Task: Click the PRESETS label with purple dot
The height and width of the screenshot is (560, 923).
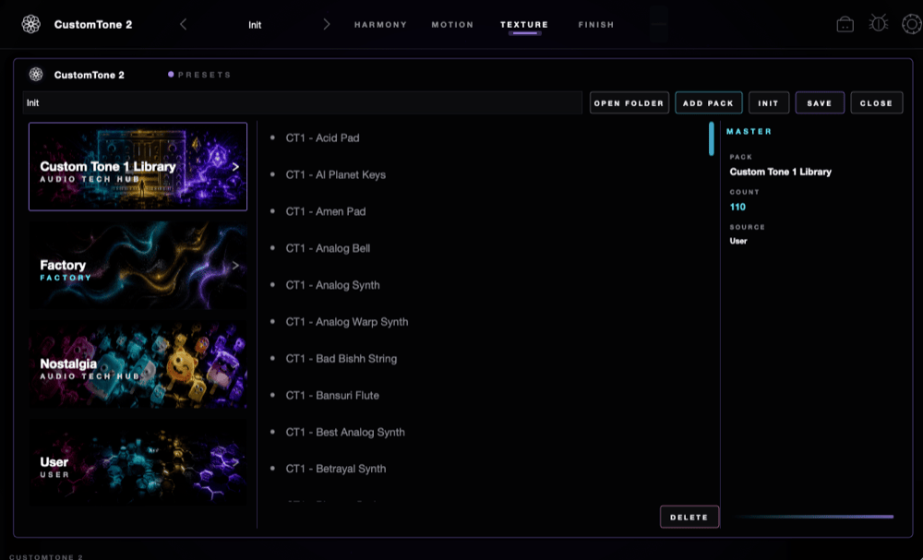Action: tap(199, 75)
